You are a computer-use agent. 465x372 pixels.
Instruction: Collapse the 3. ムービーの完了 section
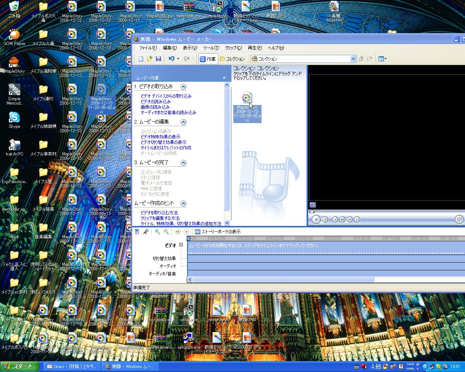(x=183, y=163)
